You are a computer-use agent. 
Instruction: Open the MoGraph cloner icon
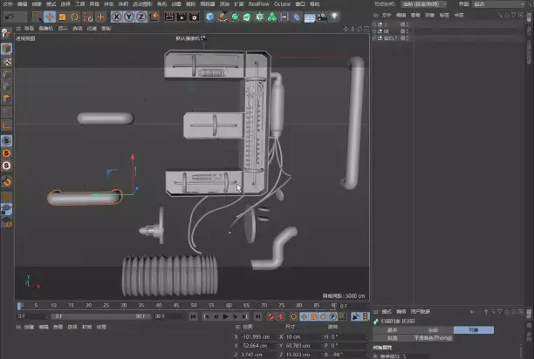click(272, 17)
